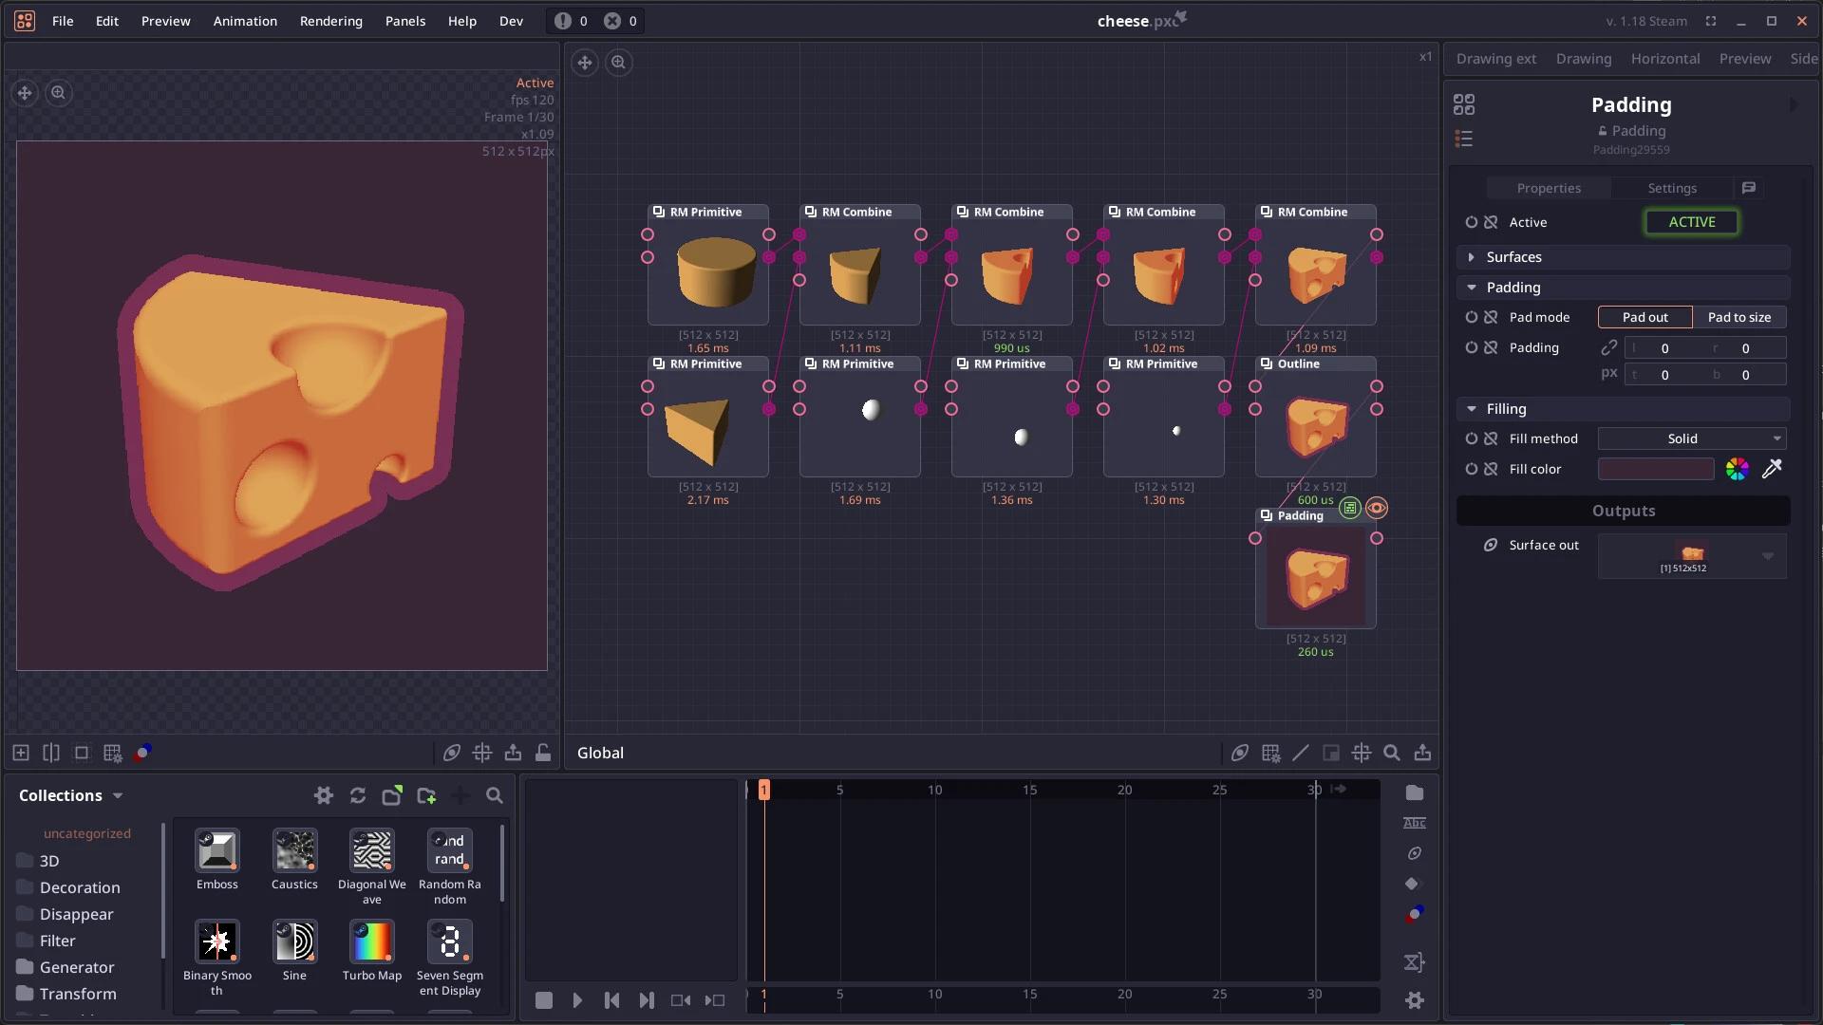Image resolution: width=1823 pixels, height=1025 pixels.
Task: Toggle the eye visibility on the Padding node
Action: [1376, 508]
